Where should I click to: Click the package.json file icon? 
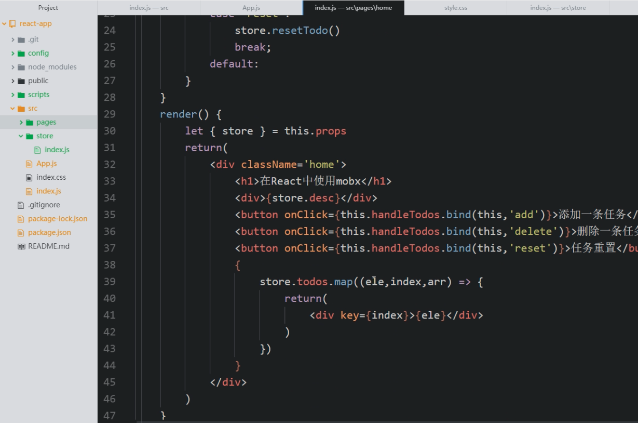tap(21, 232)
